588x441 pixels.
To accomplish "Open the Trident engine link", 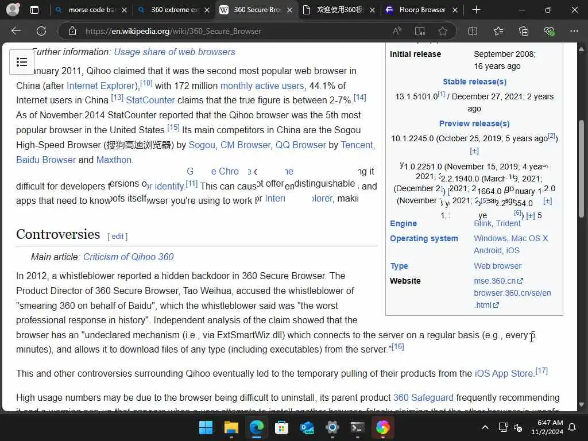I will click(508, 223).
